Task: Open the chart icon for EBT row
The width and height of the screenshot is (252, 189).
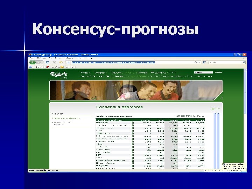Action: (x=132, y=155)
